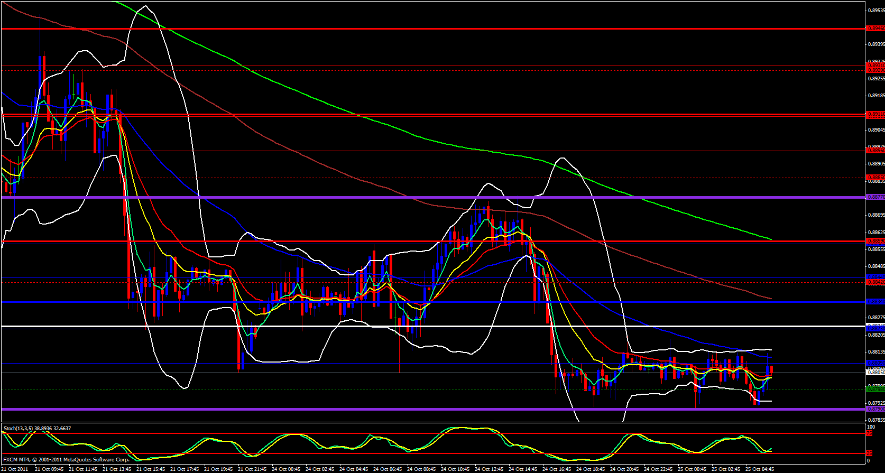This screenshot has height=473, width=885.
Task: Select the purple 0.8790 price label
Action: point(875,409)
